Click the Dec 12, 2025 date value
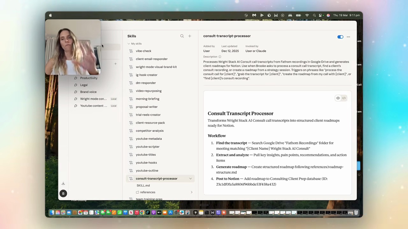This screenshot has width=408, height=229. [230, 51]
